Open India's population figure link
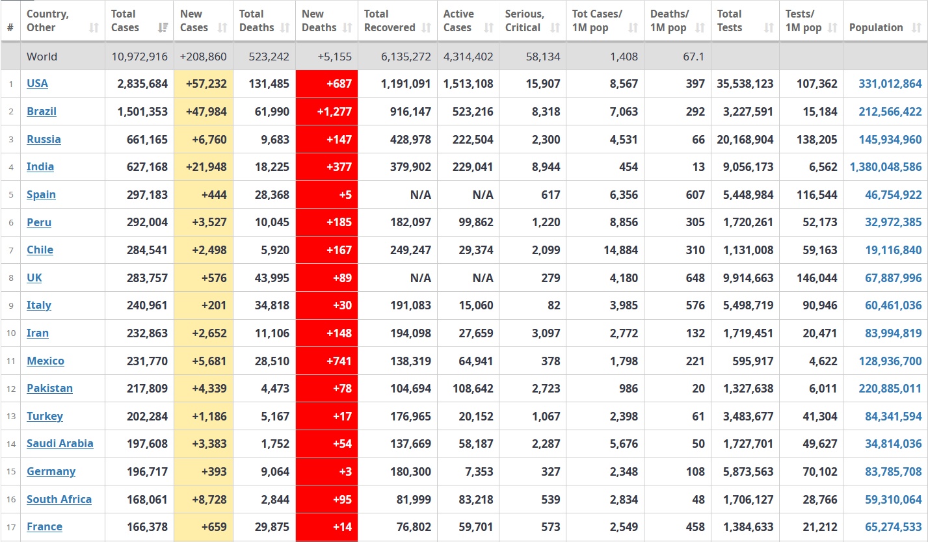This screenshot has width=928, height=542. pyautogui.click(x=885, y=167)
